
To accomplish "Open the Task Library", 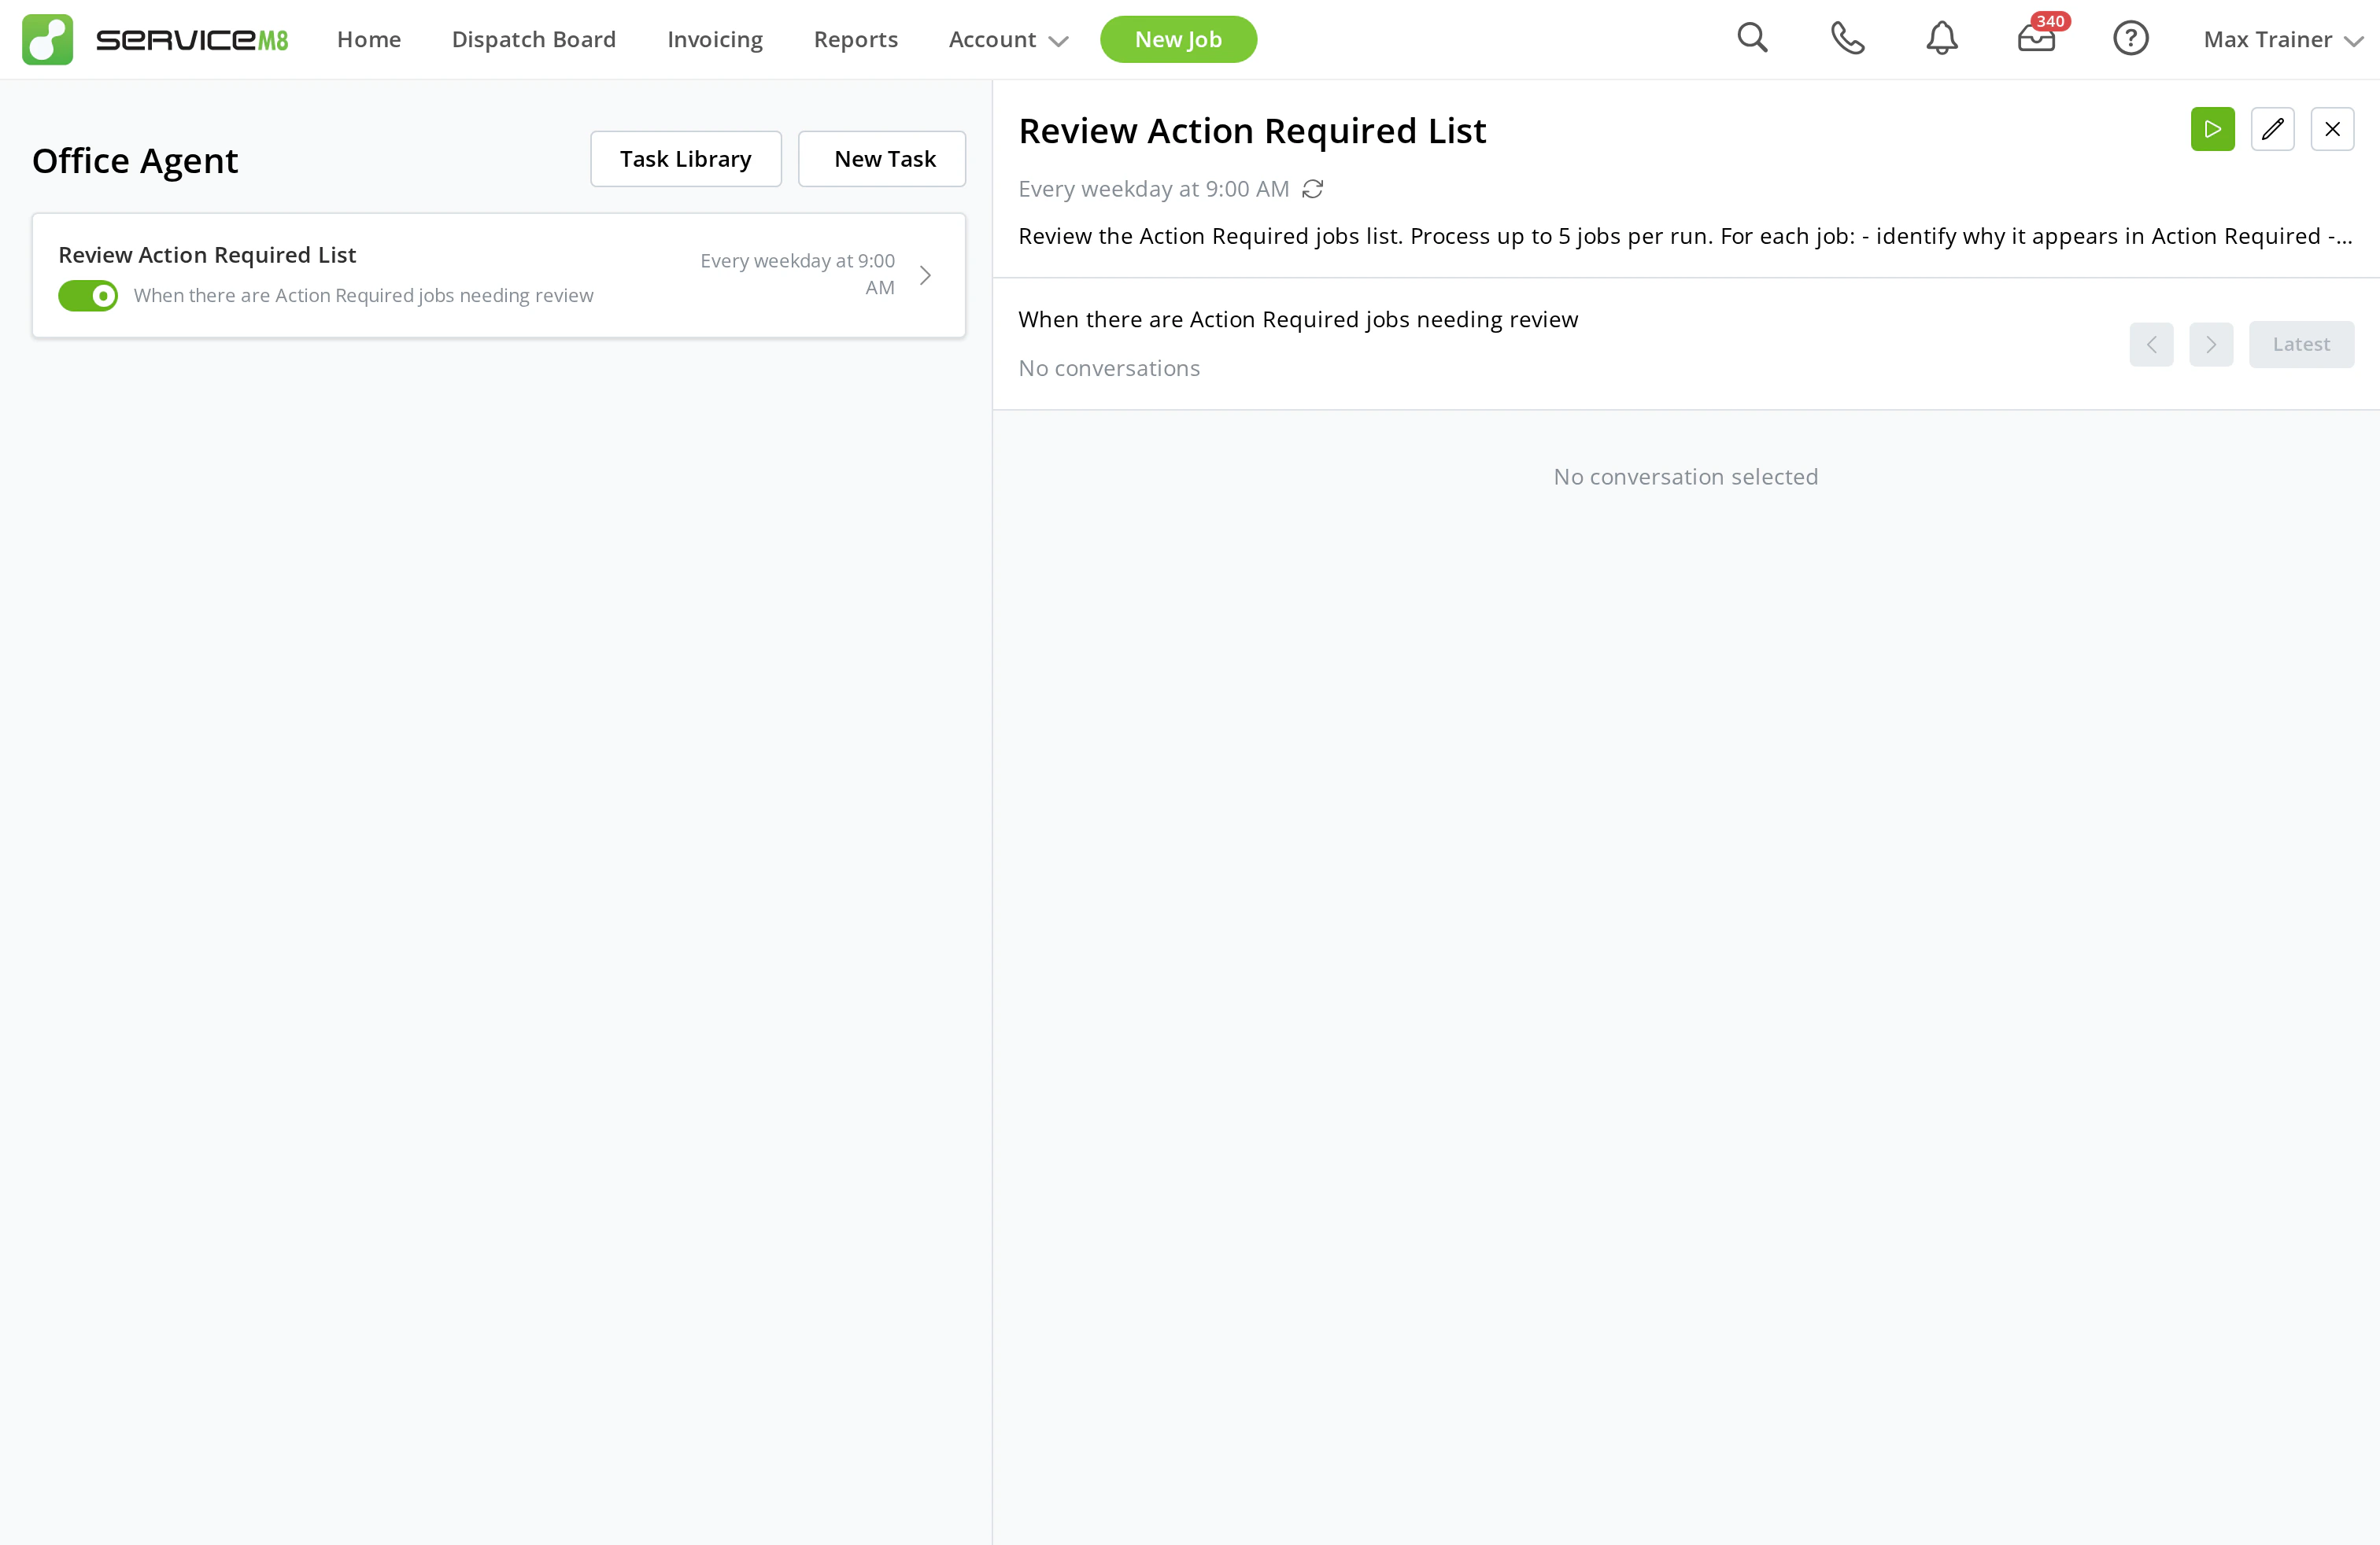I will (685, 158).
